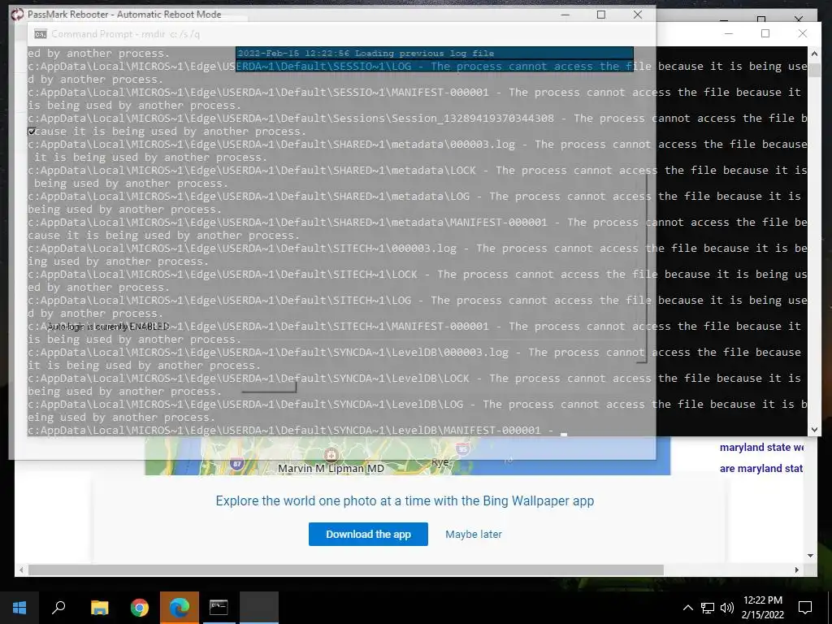Click Command Prompt scrollbar up arrow
This screenshot has width=832, height=624.
(x=814, y=53)
